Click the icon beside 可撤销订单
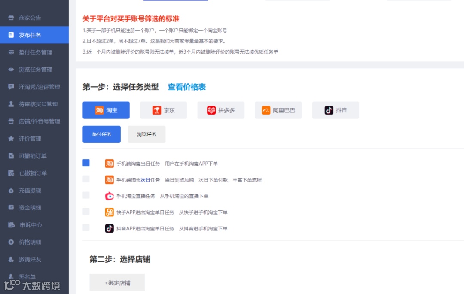The height and width of the screenshot is (294, 464). coord(11,156)
